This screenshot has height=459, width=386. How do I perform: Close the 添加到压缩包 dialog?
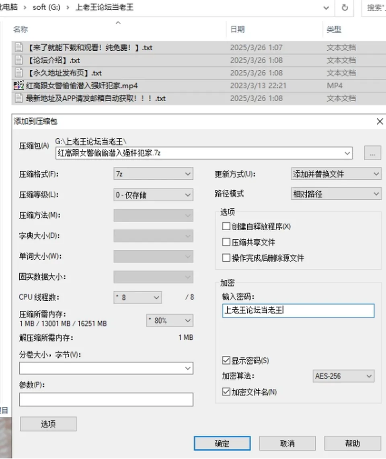380,121
